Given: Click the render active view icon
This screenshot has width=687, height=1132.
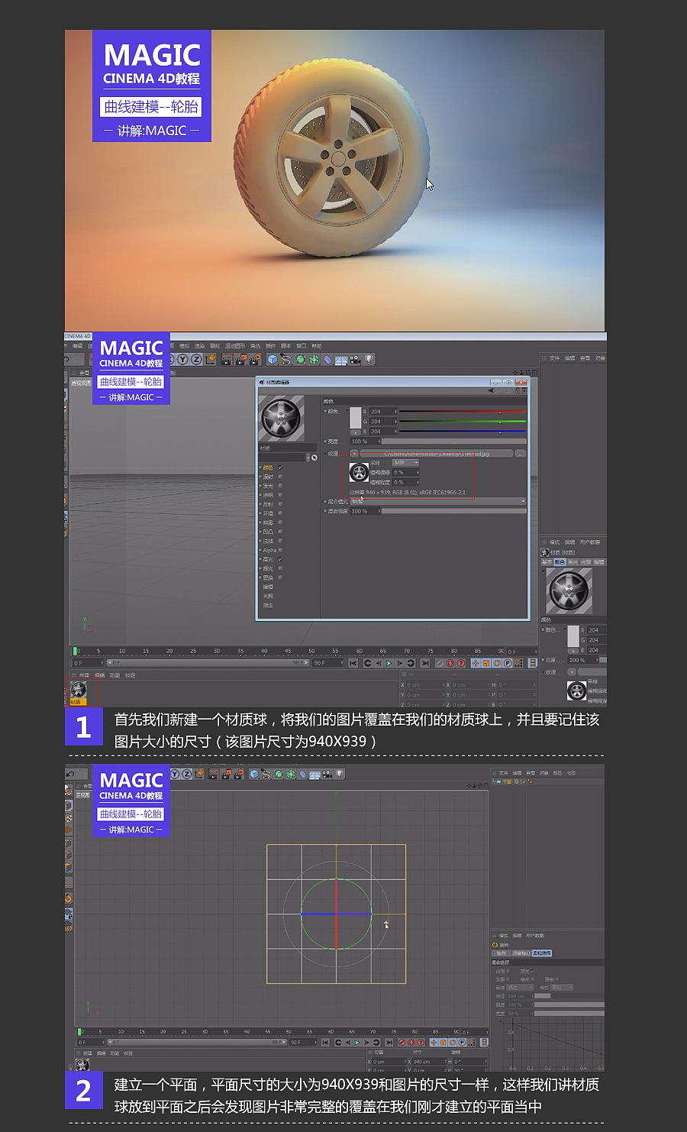Looking at the screenshot, I should pos(226,359).
